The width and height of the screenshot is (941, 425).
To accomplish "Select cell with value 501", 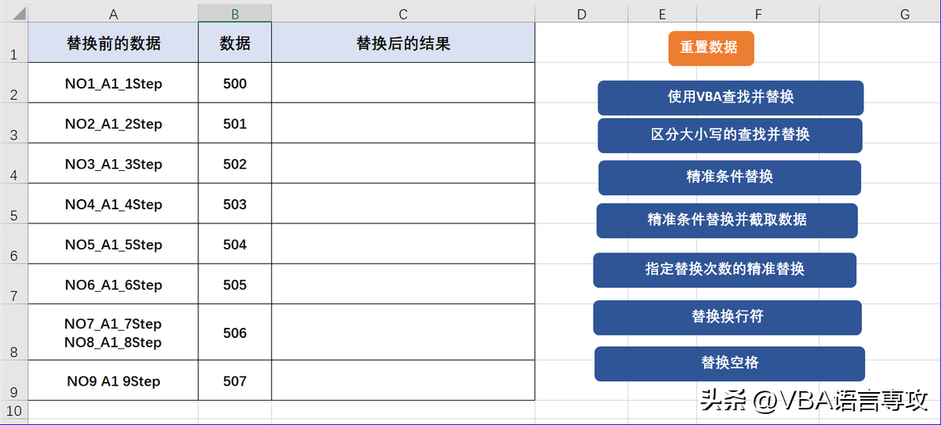I will point(235,123).
